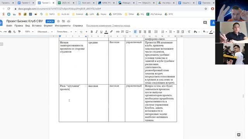Open the Вставка menu
The width and height of the screenshot is (248, 139).
(x=37, y=25)
